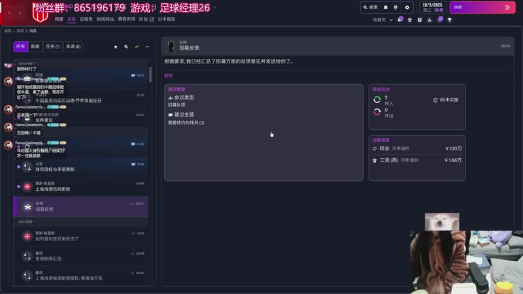Viewport: 523px width, 294px height.
Task: Open the trophy shortcut icon
Action: click(x=450, y=20)
